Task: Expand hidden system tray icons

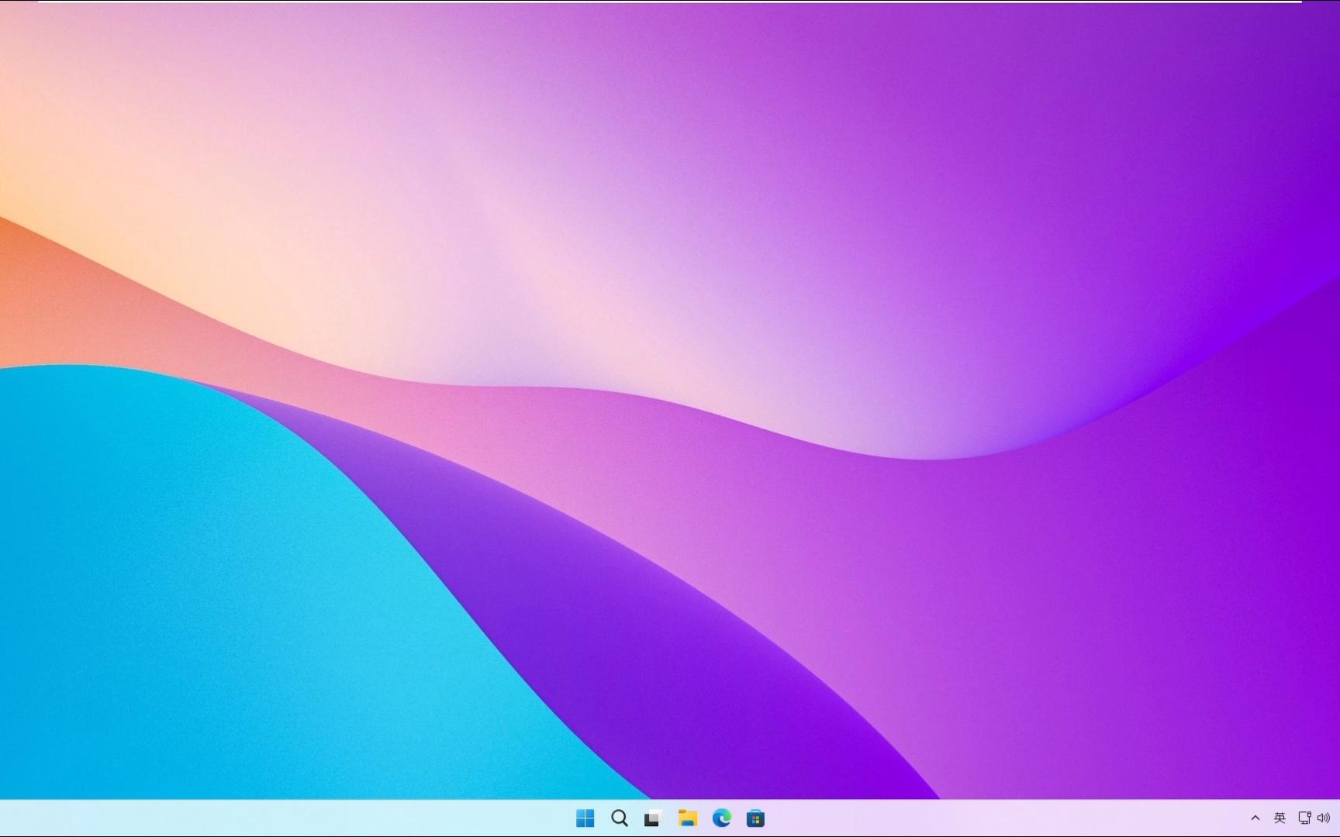Action: [x=1255, y=818]
